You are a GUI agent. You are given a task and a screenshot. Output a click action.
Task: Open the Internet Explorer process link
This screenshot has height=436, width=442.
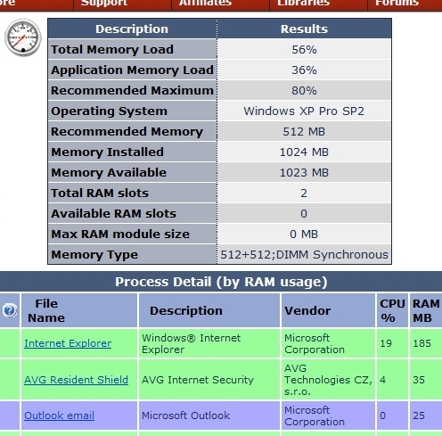68,343
